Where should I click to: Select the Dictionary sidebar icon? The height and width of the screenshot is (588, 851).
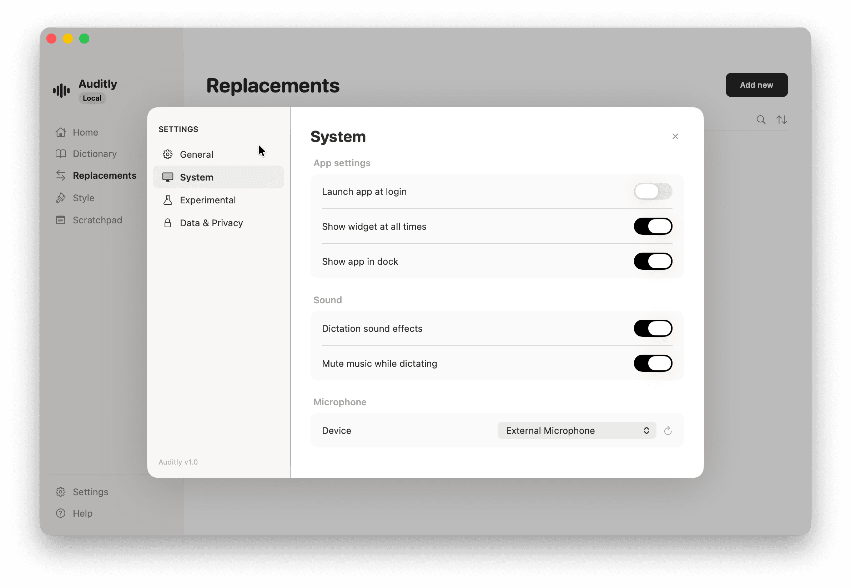60,154
